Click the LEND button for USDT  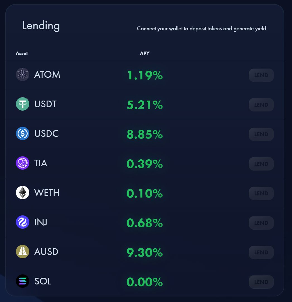(x=261, y=105)
